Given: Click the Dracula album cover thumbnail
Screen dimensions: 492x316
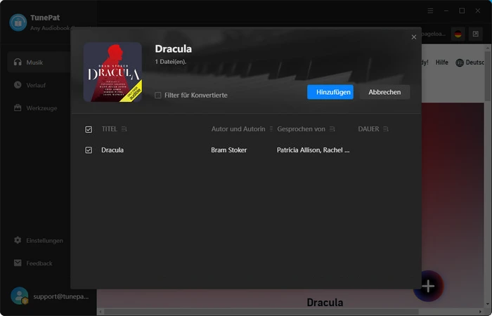Looking at the screenshot, I should pyautogui.click(x=112, y=72).
